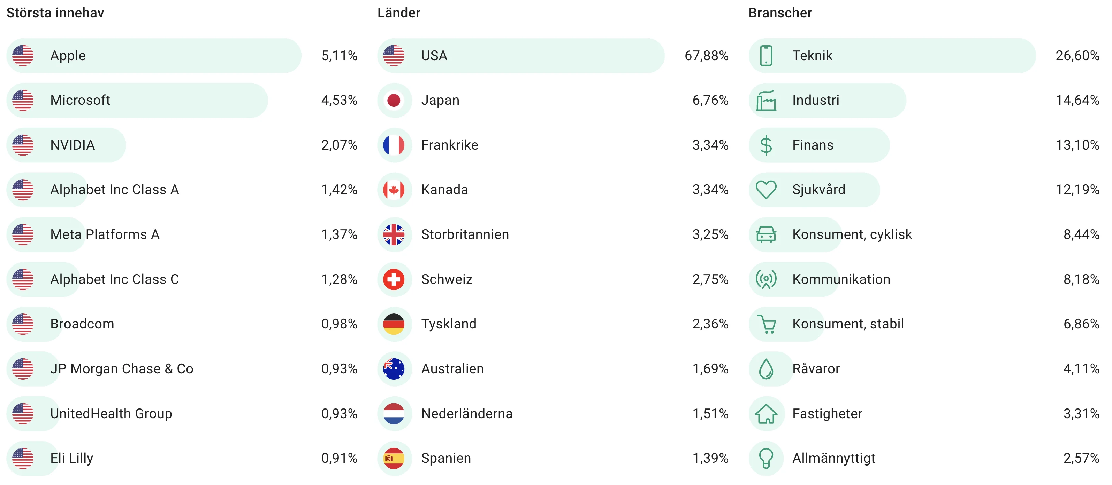The width and height of the screenshot is (1112, 485).
Task: Click the Fastigheter house icon
Action: [x=766, y=413]
